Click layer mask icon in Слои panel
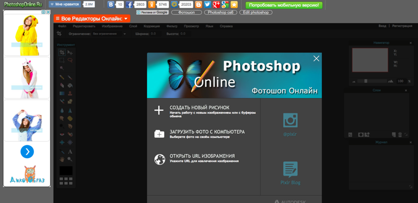418x203 pixels. [361, 134]
